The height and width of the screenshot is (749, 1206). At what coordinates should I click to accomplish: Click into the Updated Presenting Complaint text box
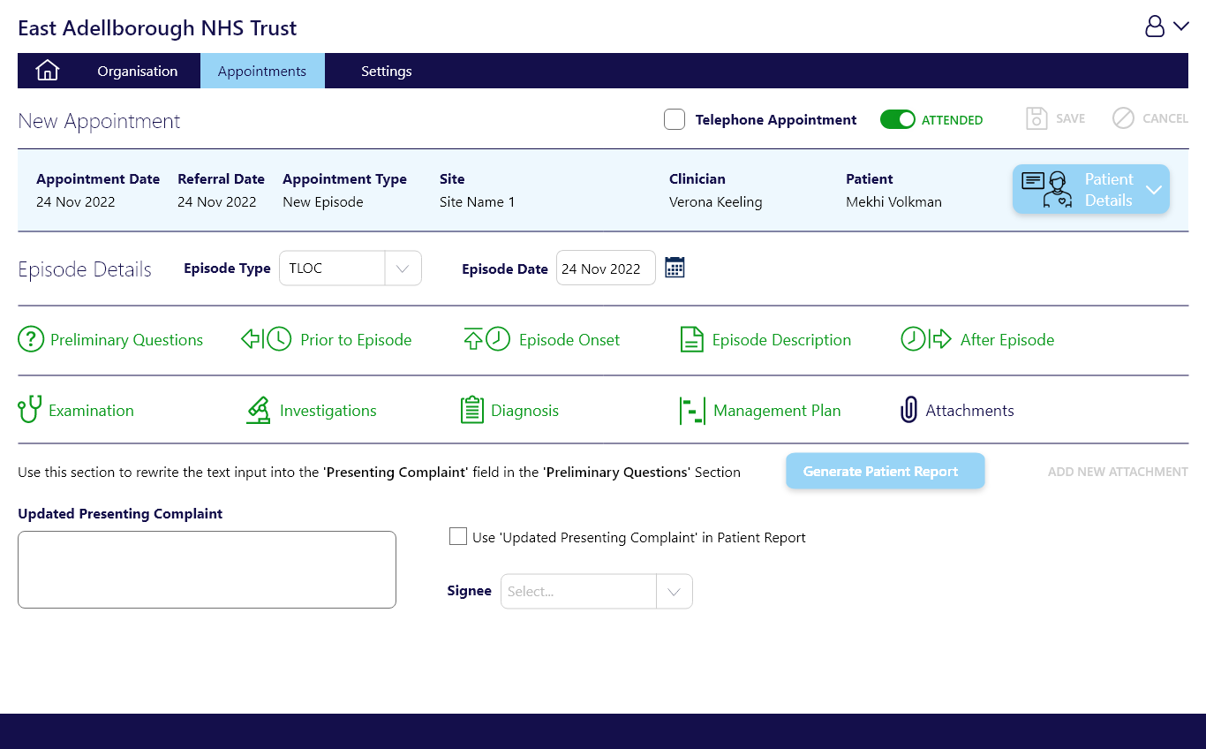[207, 569]
